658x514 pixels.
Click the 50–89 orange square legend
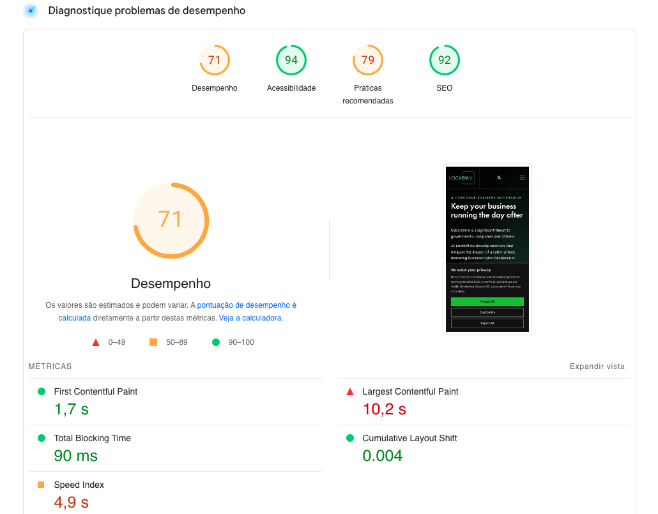tap(153, 342)
